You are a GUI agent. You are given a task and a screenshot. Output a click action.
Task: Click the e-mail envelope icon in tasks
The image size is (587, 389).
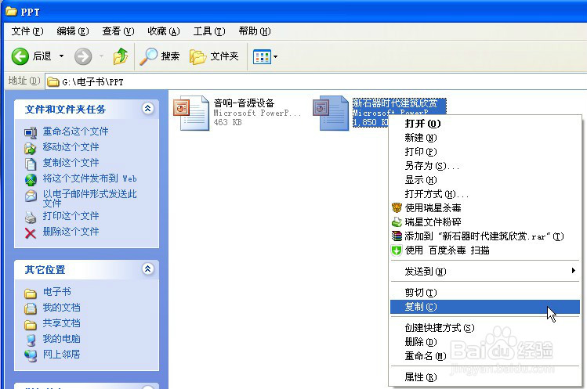pos(31,196)
